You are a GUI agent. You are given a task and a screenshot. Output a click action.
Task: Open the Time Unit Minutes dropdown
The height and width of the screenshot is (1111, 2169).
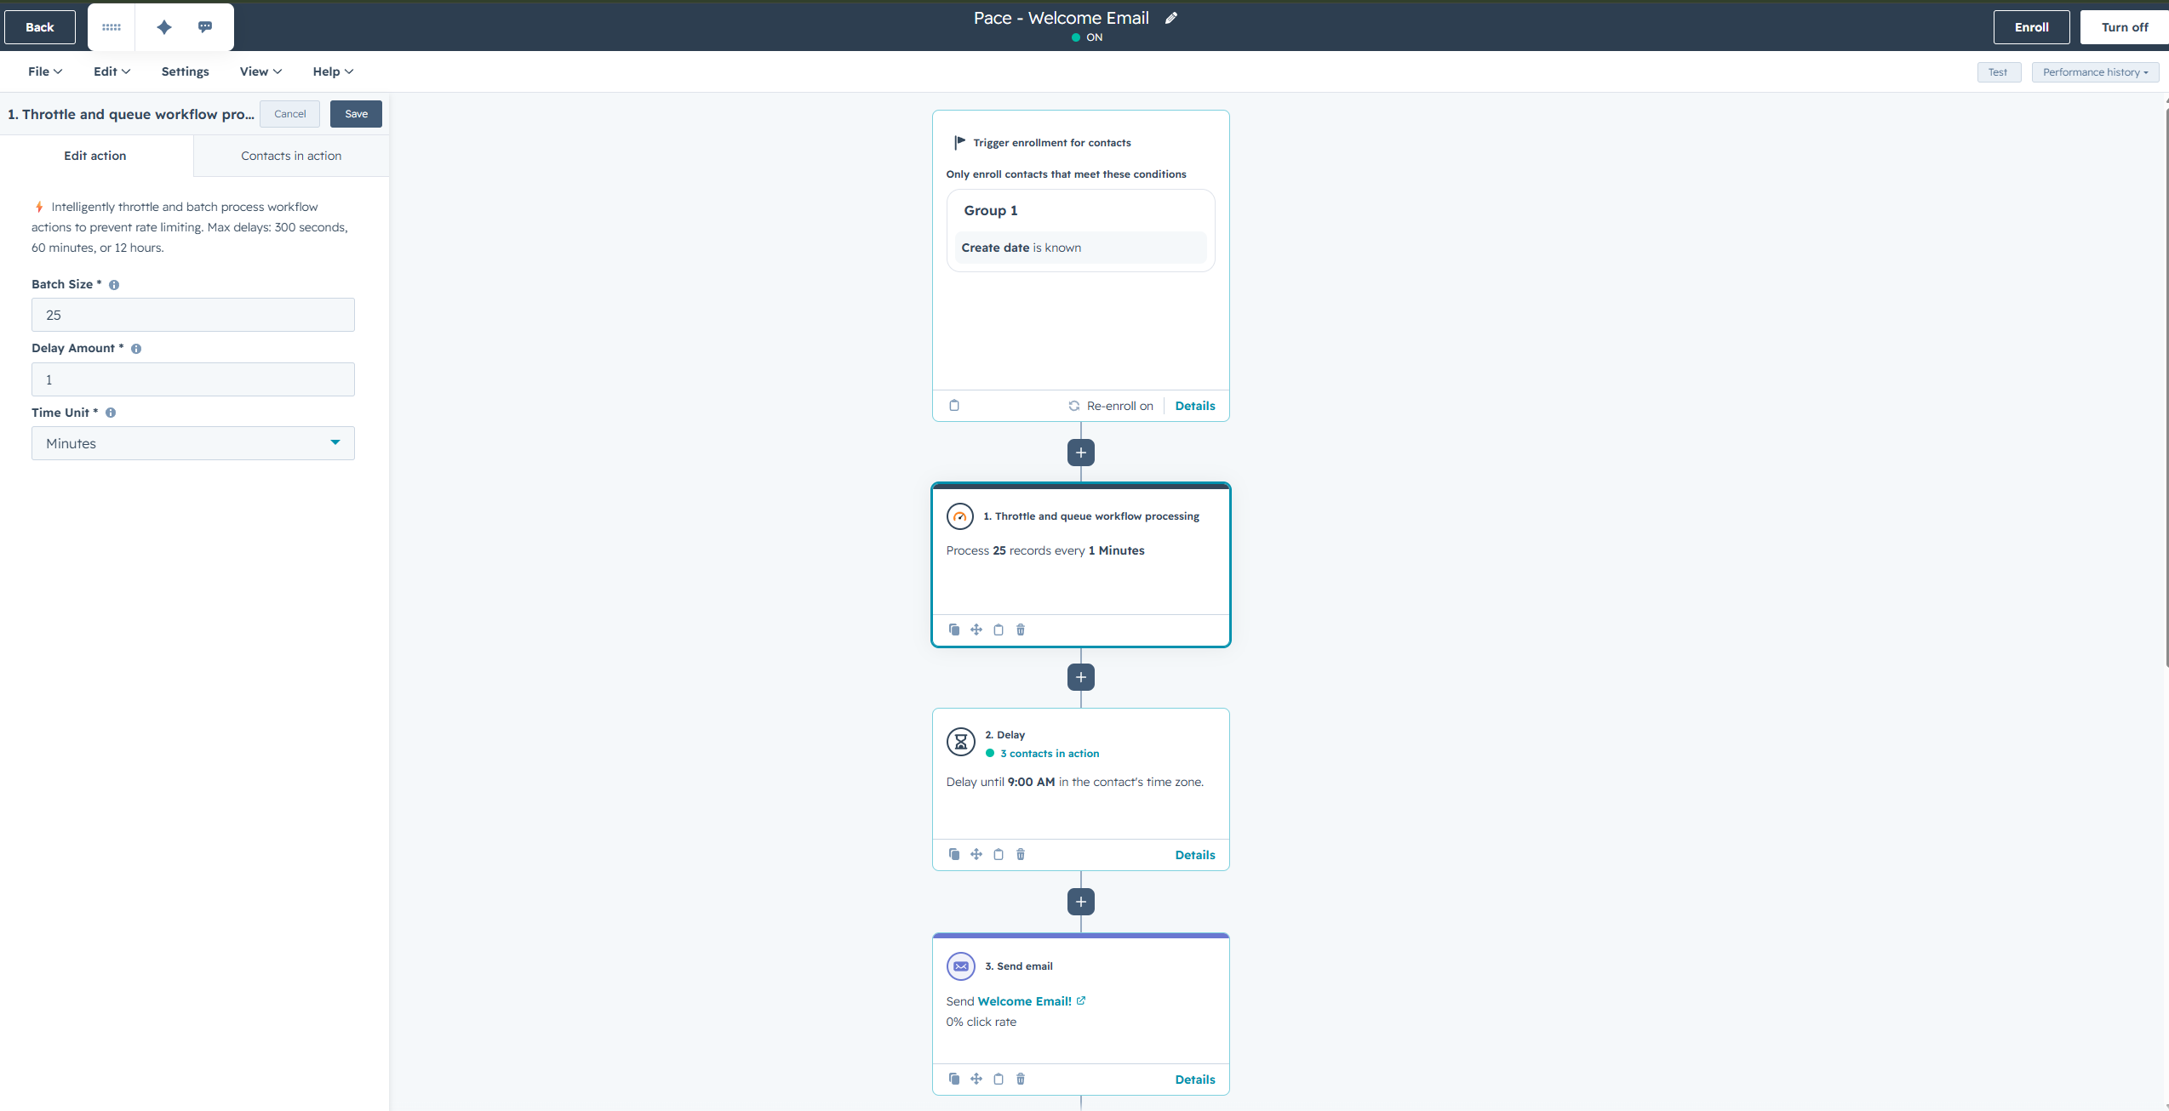tap(193, 443)
